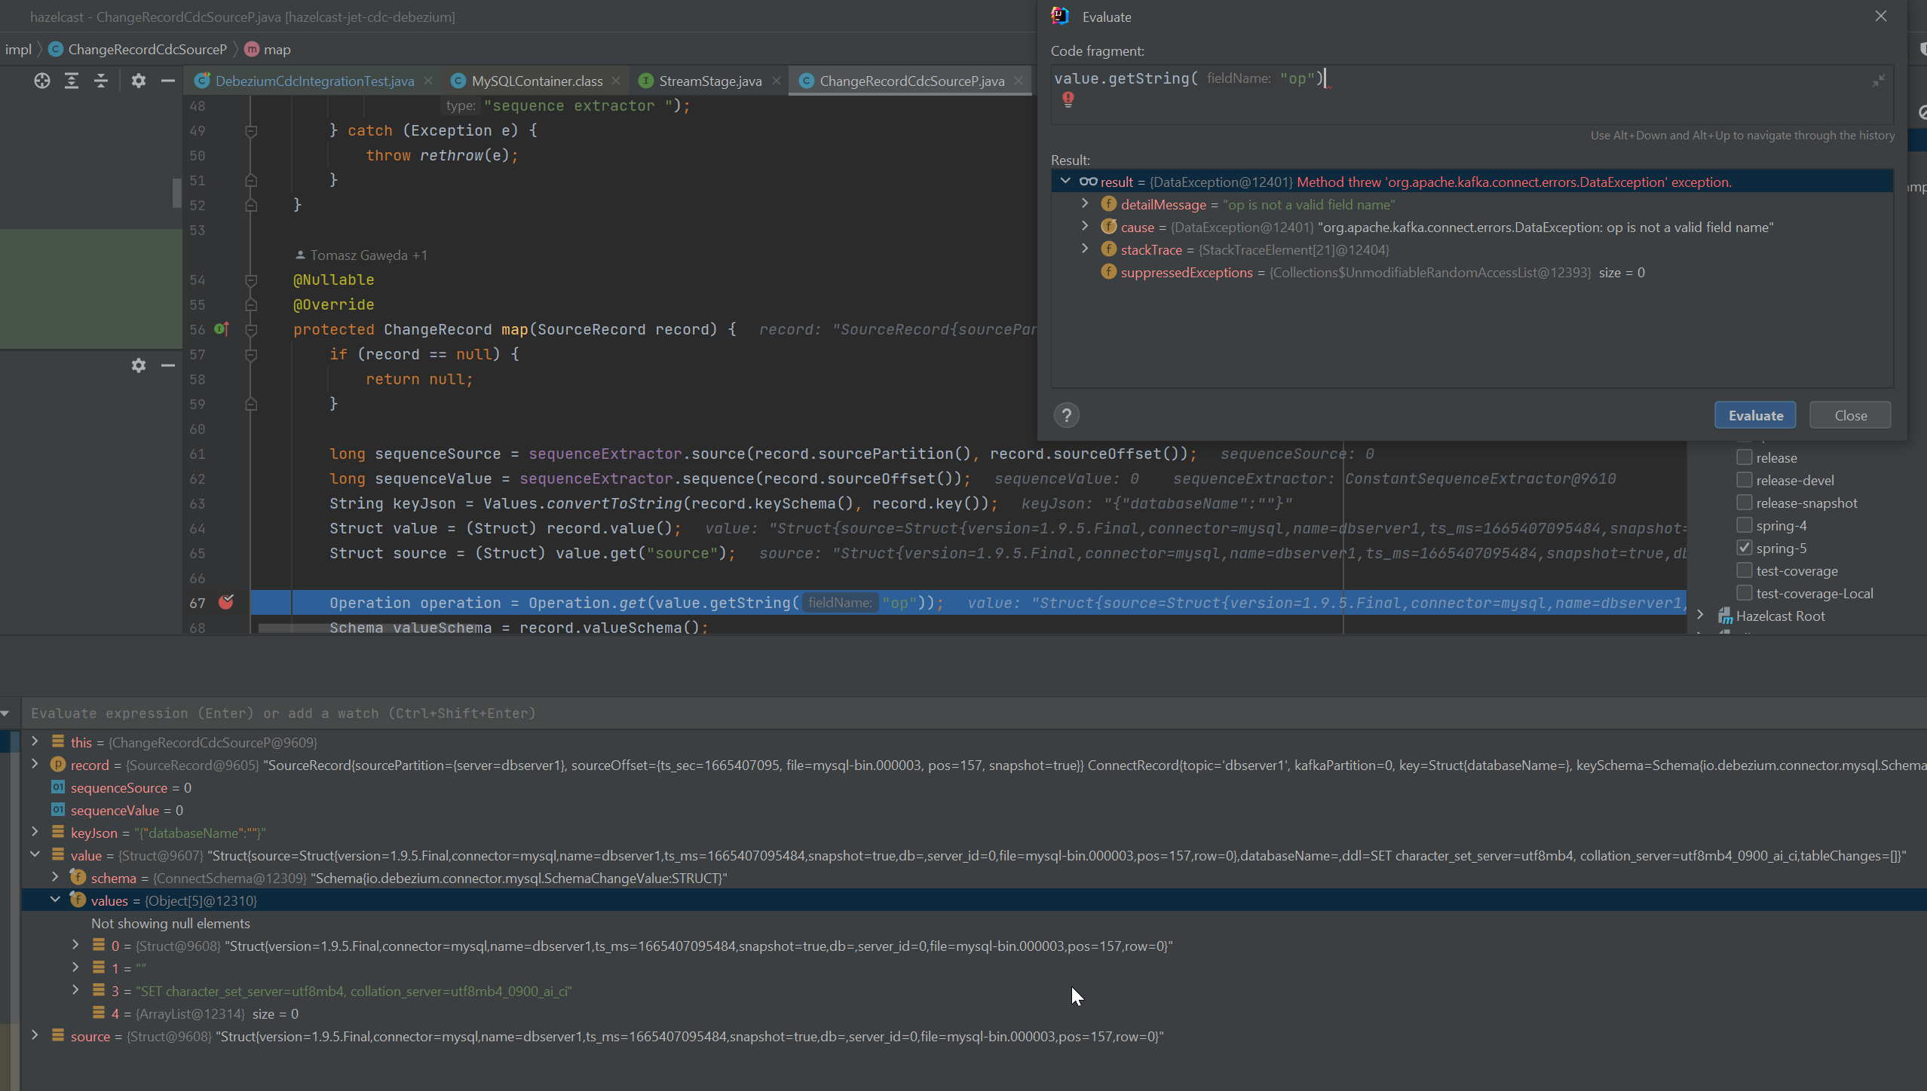Click the override gutter icon on line 56
The width and height of the screenshot is (1927, 1091).
(222, 329)
